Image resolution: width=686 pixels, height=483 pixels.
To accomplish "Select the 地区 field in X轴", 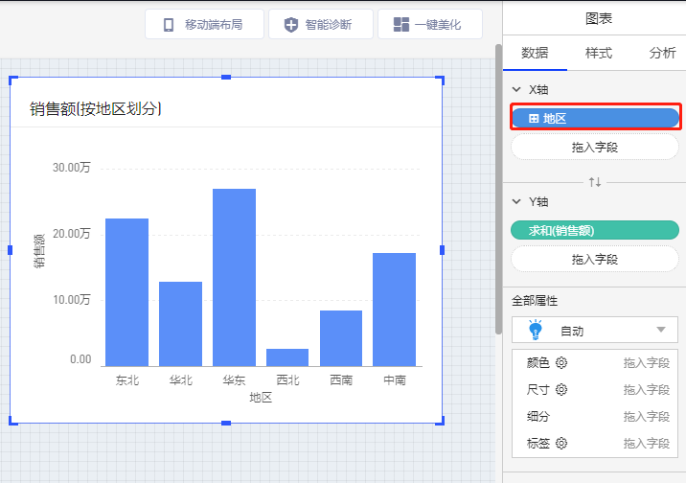I will pos(595,118).
